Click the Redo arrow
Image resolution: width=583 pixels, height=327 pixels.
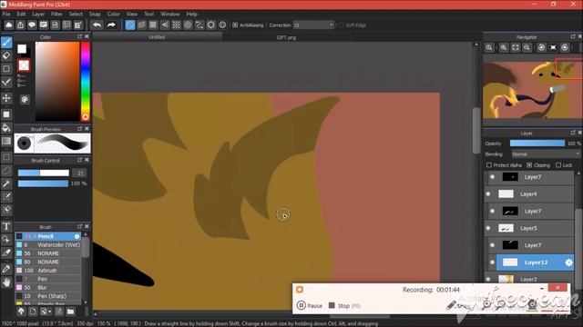(x=111, y=25)
